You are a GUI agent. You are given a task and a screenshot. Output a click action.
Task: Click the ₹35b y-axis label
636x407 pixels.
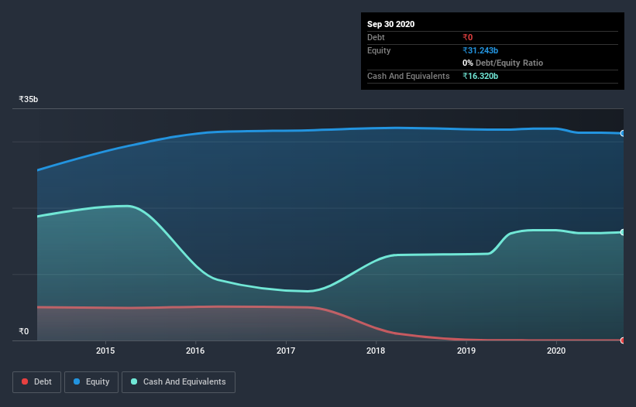(29, 99)
